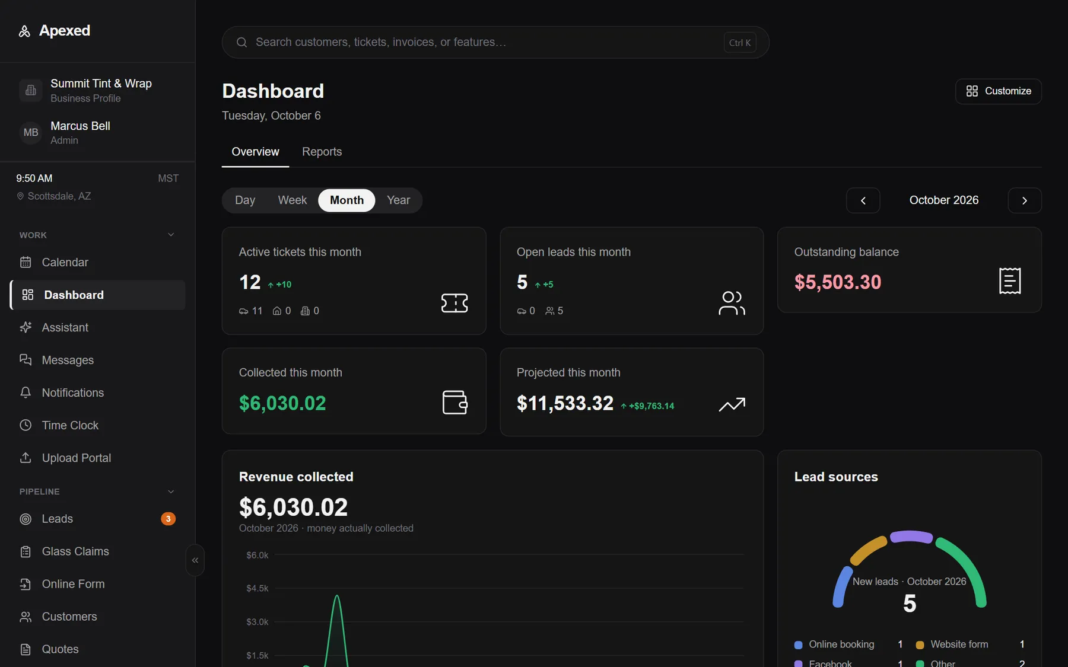Click the ticket icon on Active tickets card
This screenshot has height=667, width=1068.
(x=454, y=303)
